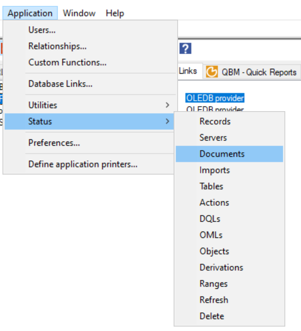Viewport: 301px width, 331px height.
Task: Select Users... from the Application menu
Action: pos(42,30)
